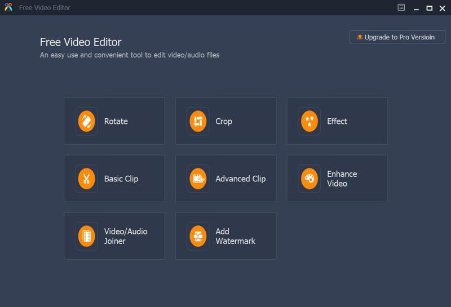Open the title bar menu icon
451x307 pixels.
coord(401,8)
